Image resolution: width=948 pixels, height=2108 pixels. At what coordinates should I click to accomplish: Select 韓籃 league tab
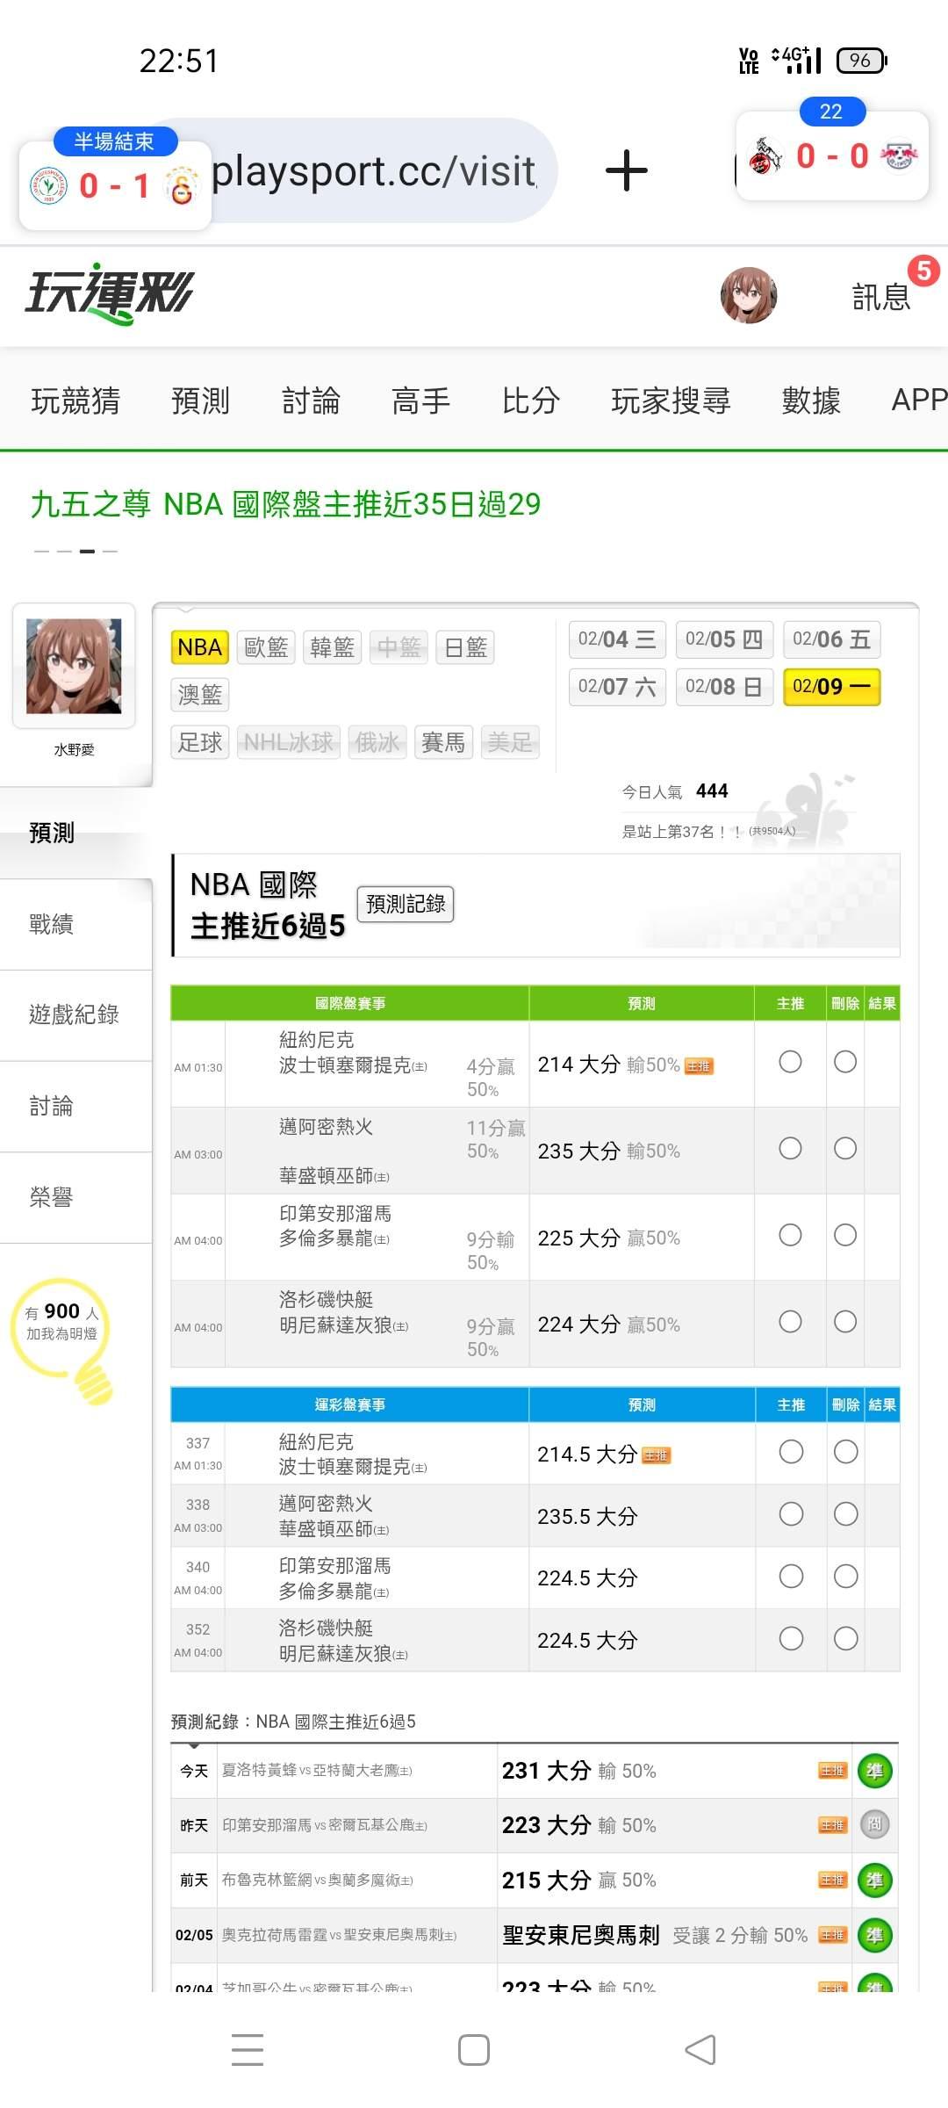tap(332, 647)
